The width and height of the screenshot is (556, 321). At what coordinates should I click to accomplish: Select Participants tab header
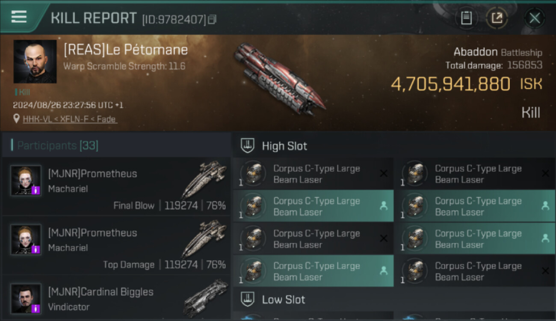point(58,146)
